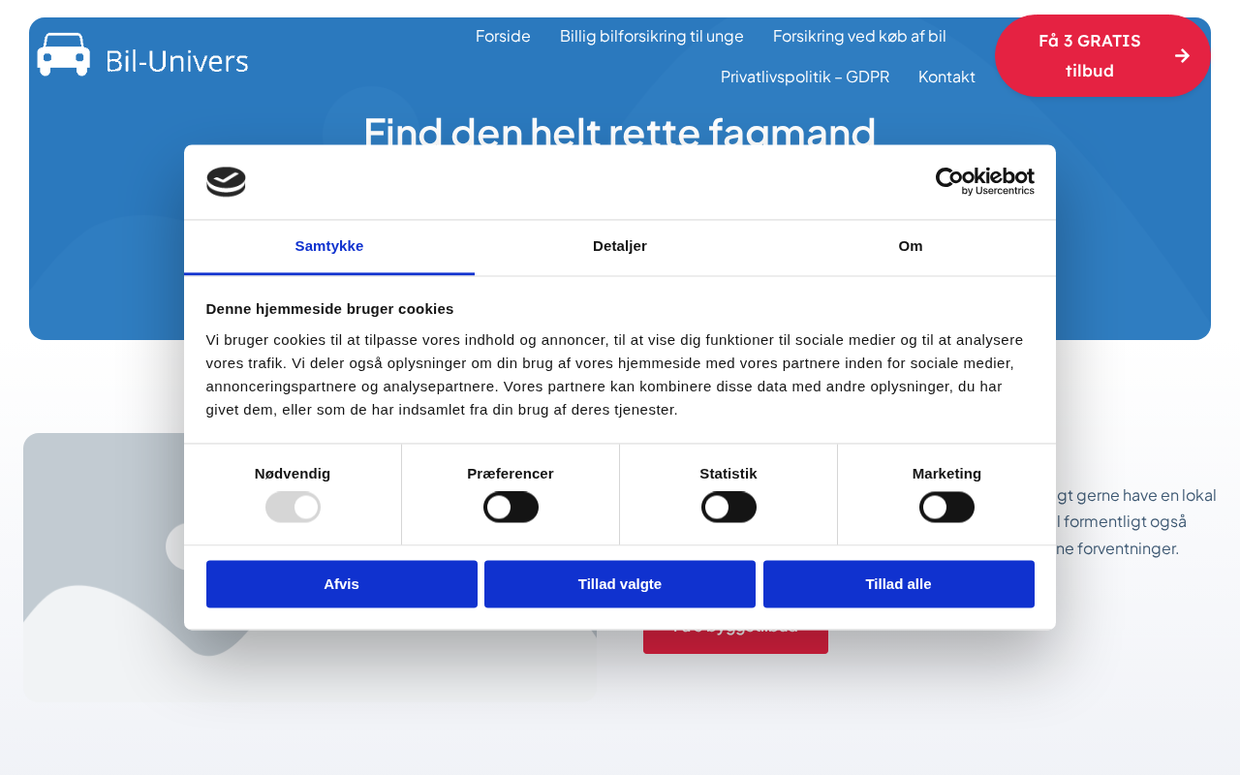Click the Statistik label text
1240x775 pixels.
tap(728, 474)
